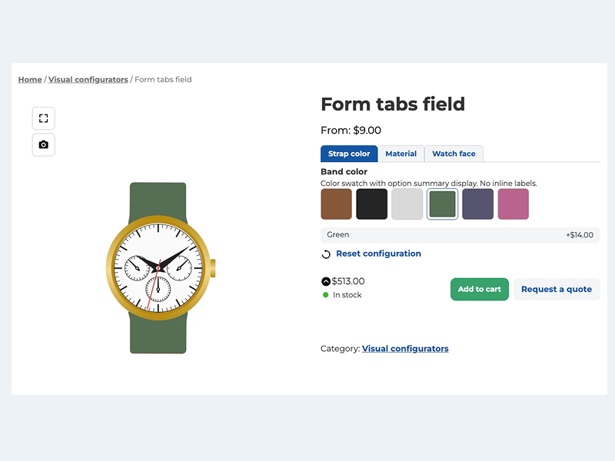Pick the pink band color swatch

514,204
